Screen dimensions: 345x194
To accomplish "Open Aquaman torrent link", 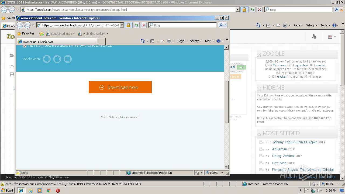I will click(x=280, y=149).
